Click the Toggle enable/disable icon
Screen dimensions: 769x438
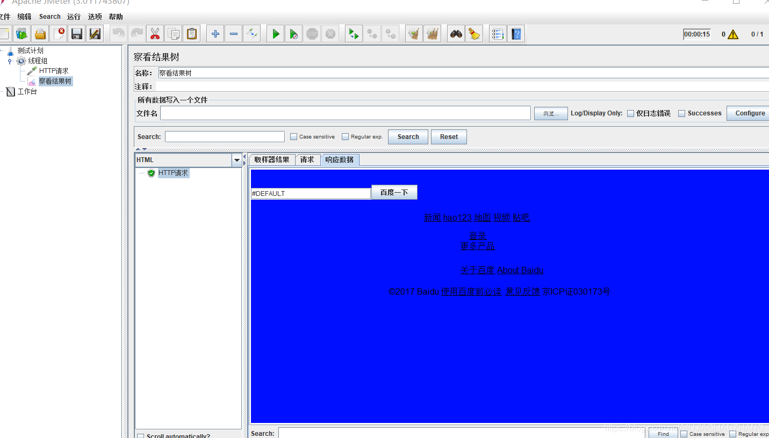(252, 34)
